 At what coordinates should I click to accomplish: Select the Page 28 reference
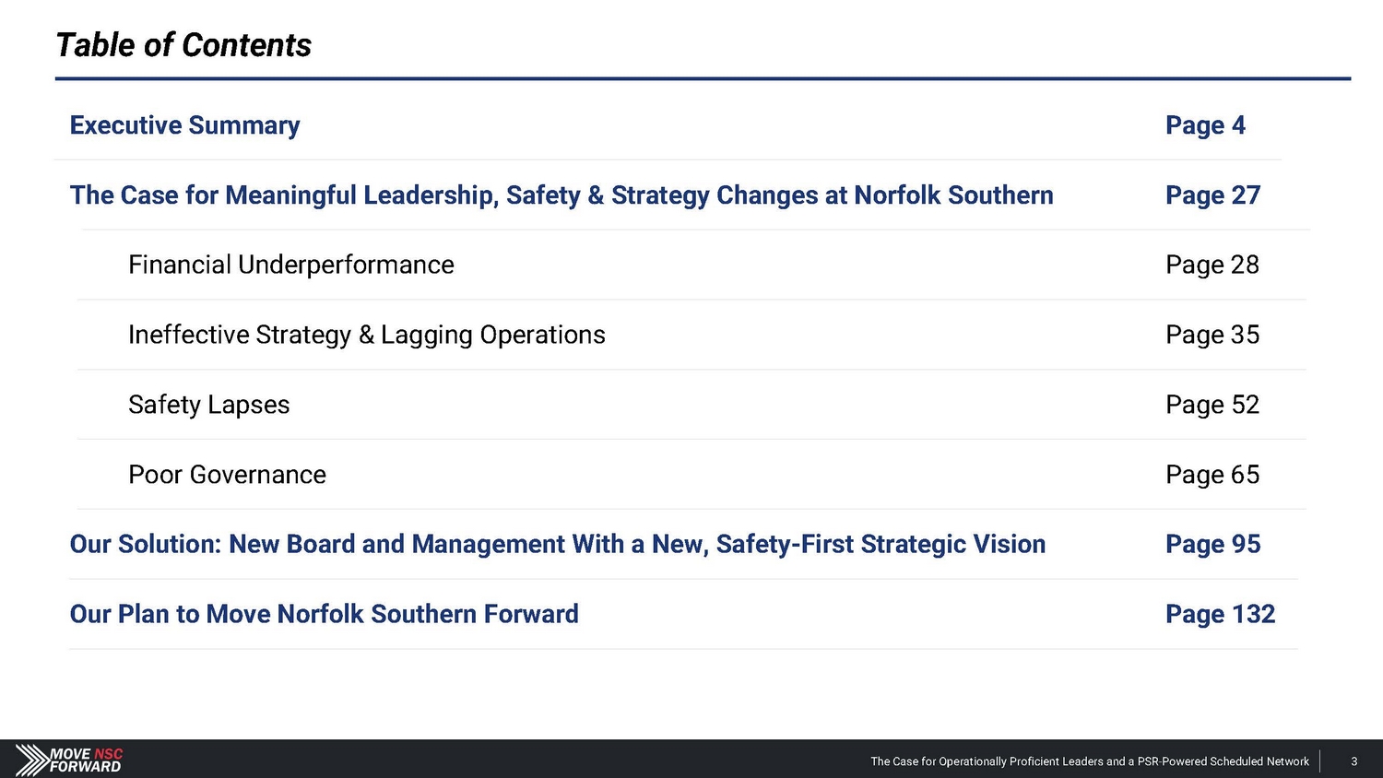(1212, 265)
